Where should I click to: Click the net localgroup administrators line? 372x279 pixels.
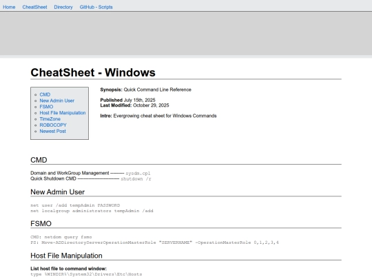(x=92, y=211)
